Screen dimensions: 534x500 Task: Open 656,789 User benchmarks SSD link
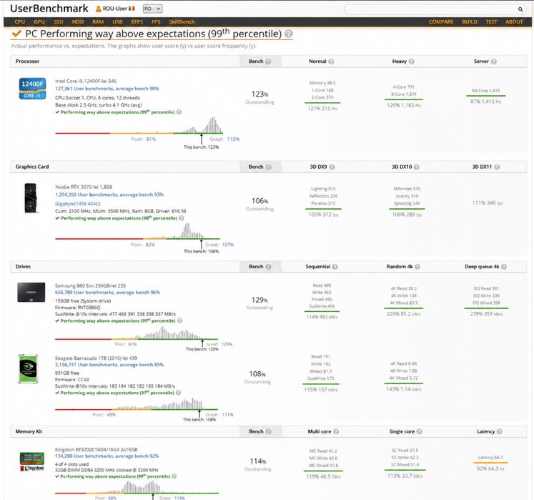(x=107, y=293)
